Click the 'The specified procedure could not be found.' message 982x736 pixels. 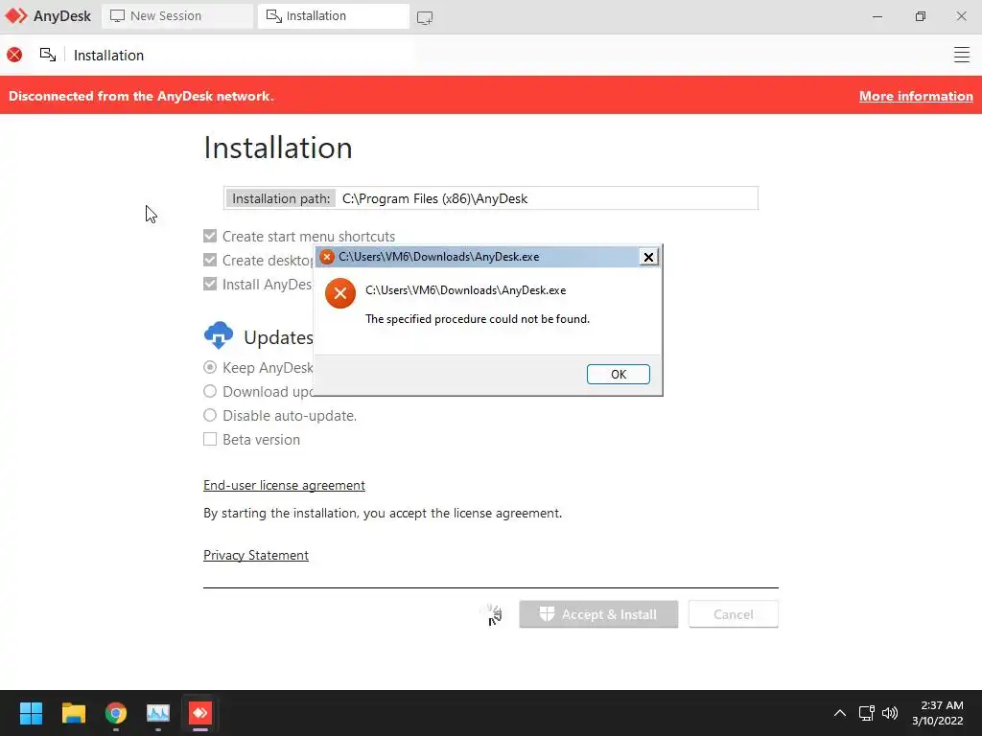pos(478,319)
